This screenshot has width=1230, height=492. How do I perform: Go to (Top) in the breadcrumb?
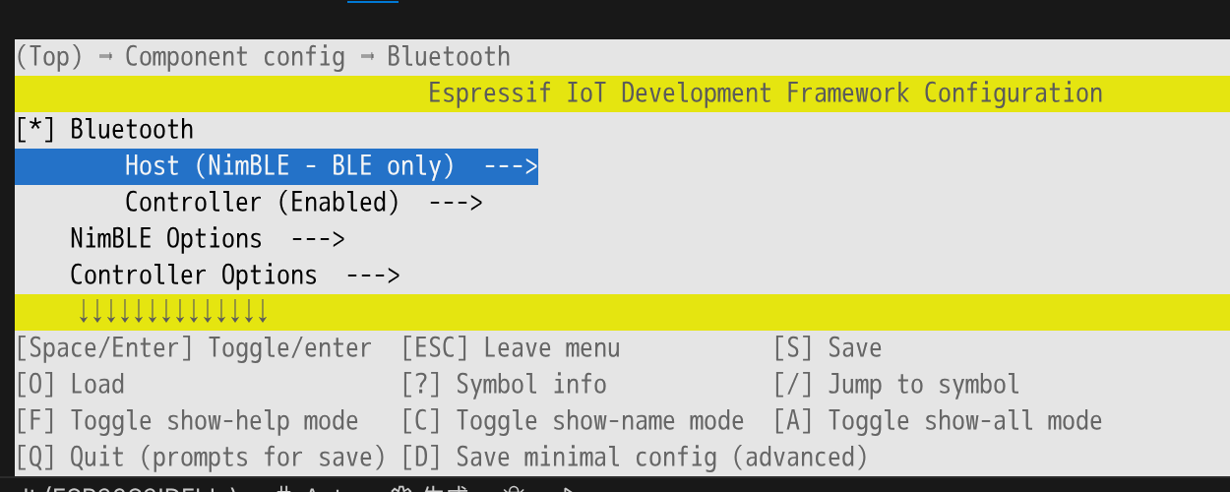coord(49,57)
